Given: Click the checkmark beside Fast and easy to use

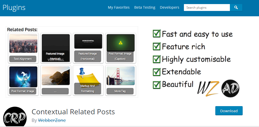Looking at the screenshot, I should pos(157,34).
